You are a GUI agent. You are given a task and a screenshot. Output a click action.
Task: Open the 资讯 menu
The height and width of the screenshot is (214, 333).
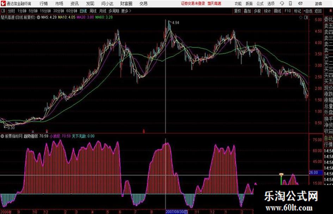[75, 4]
